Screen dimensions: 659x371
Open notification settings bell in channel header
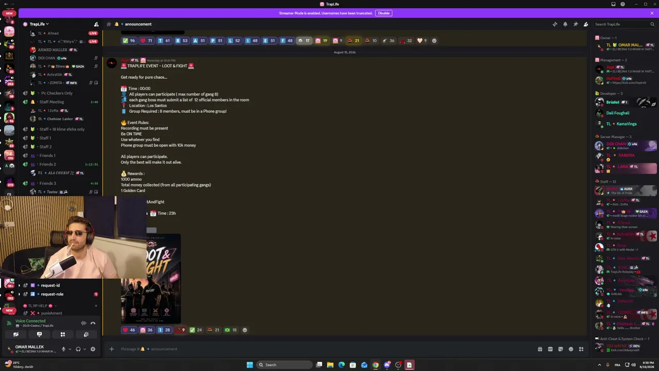565,24
